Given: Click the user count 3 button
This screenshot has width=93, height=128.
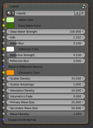Looking at the screenshot, I should point(77,13).
